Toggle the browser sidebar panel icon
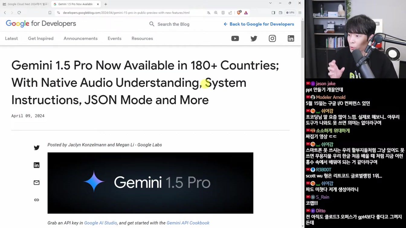406x228 pixels. click(273, 13)
